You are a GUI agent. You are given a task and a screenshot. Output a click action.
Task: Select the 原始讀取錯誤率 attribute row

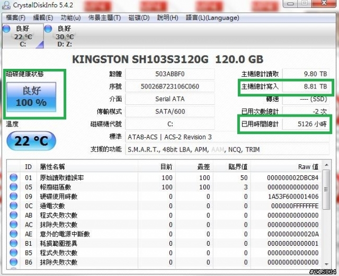pos(164,177)
